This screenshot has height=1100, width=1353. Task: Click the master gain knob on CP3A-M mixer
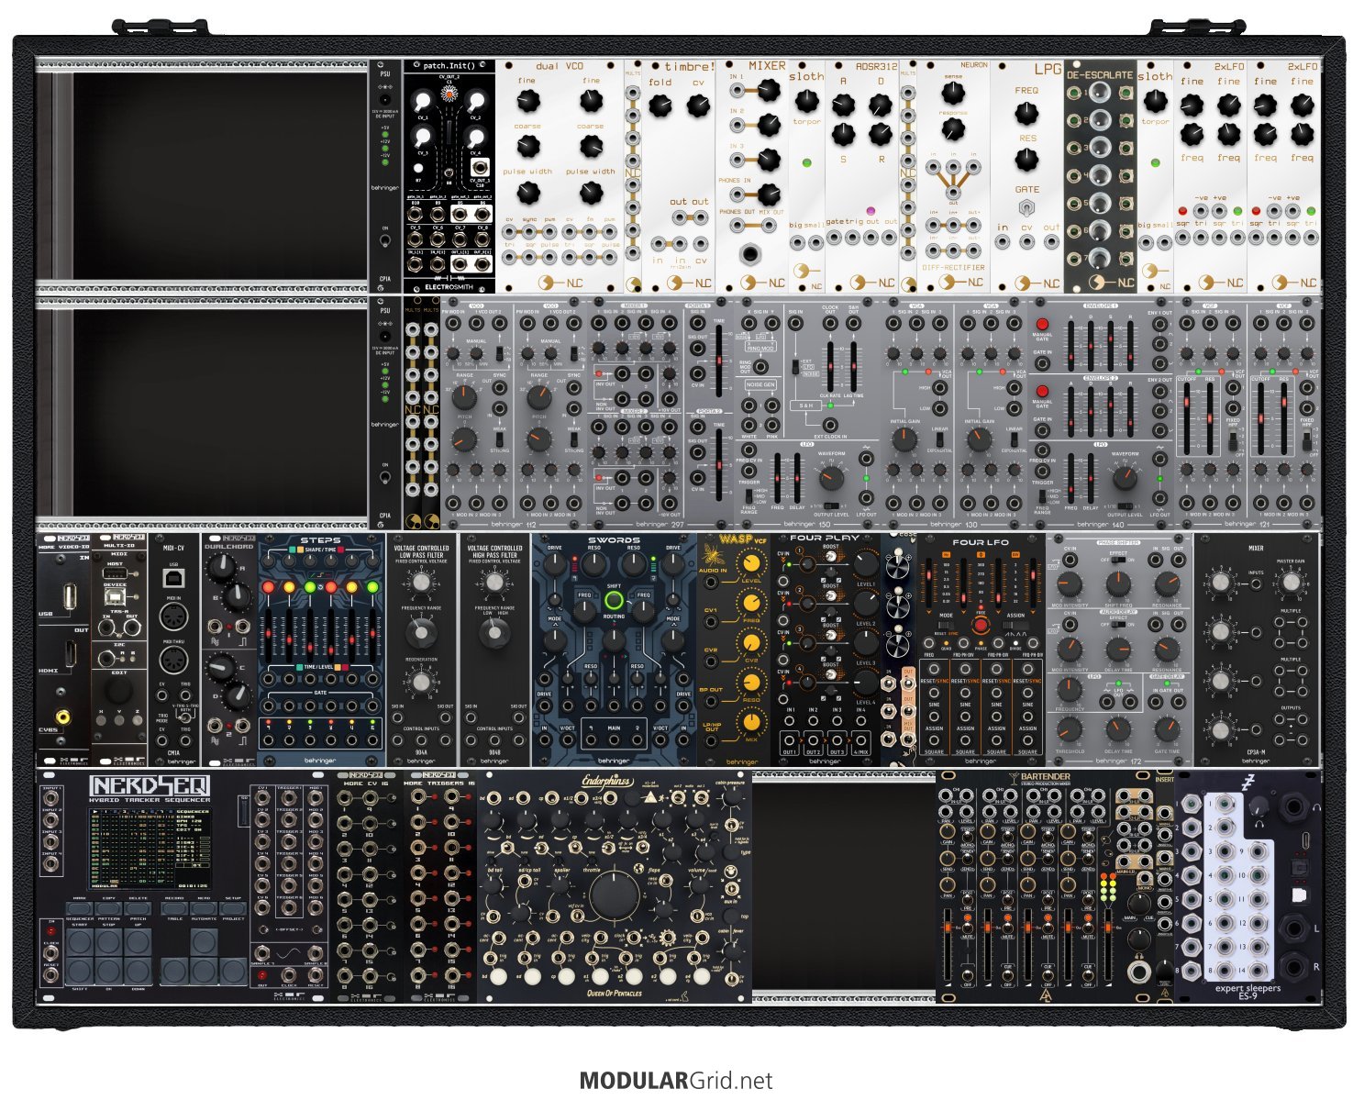click(1292, 582)
